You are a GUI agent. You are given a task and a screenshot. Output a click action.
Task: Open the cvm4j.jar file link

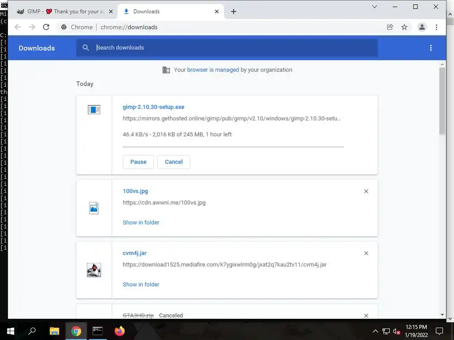tap(135, 253)
